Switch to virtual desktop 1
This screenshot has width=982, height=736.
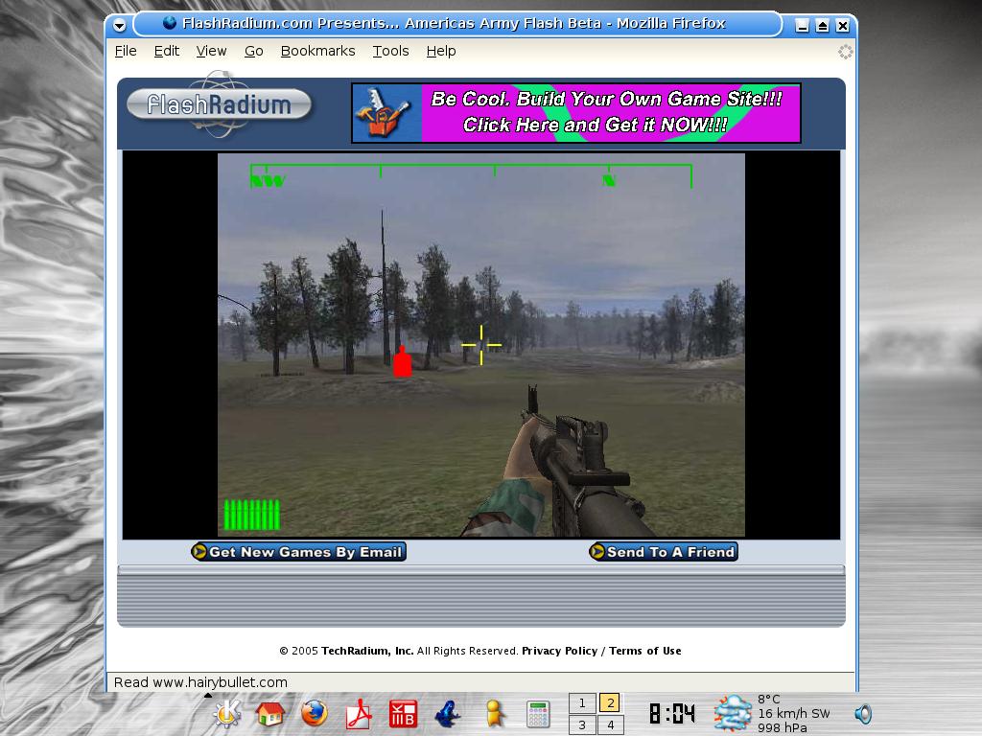click(x=582, y=702)
